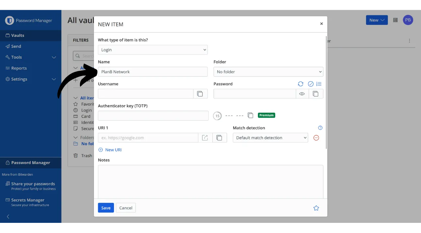Copy the URI 1 value
This screenshot has width=421, height=233.
coord(219,138)
